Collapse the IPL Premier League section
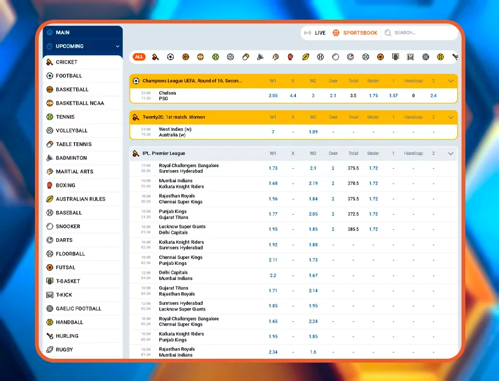Viewport: 499px width, 381px height. pyautogui.click(x=451, y=153)
